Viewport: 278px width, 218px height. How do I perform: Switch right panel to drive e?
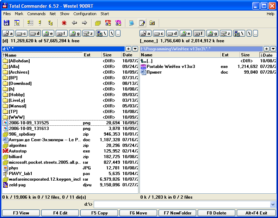point(185,33)
